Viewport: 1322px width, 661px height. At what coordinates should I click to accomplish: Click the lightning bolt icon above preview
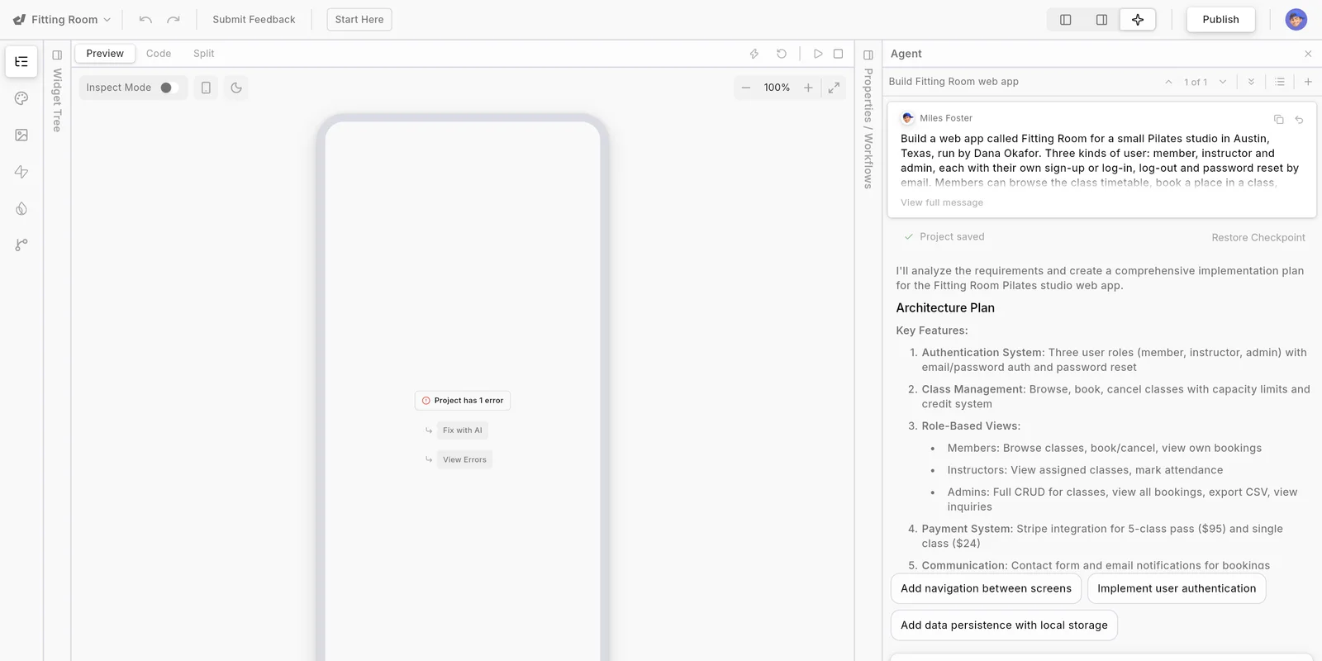click(x=754, y=54)
